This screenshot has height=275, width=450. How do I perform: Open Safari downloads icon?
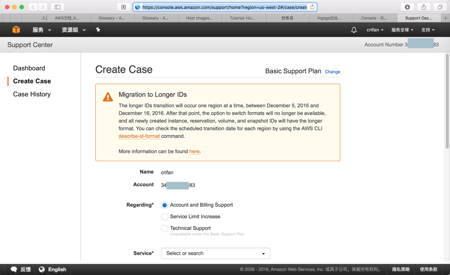point(407,7)
